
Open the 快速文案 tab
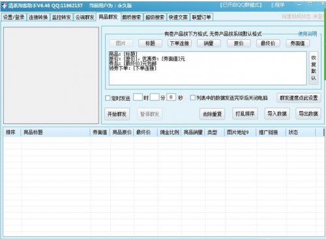(x=178, y=17)
